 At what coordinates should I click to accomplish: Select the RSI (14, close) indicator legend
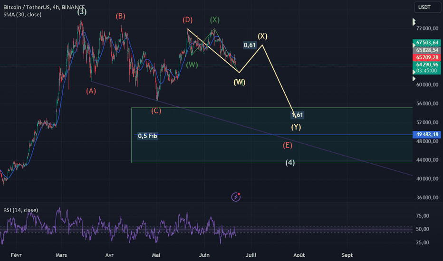(20, 210)
